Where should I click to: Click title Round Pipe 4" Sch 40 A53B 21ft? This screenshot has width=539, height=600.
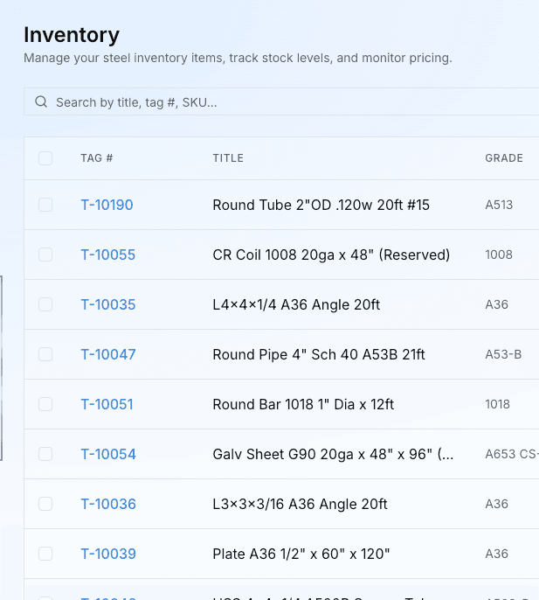(x=319, y=354)
